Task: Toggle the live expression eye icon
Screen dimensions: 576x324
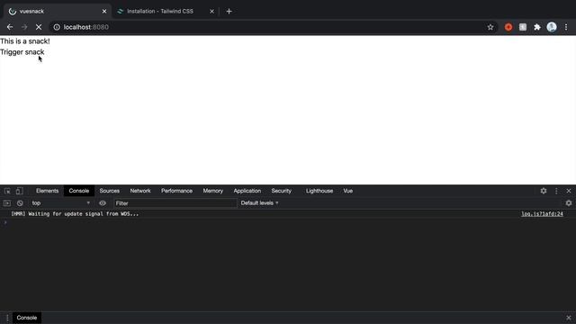Action: tap(103, 203)
